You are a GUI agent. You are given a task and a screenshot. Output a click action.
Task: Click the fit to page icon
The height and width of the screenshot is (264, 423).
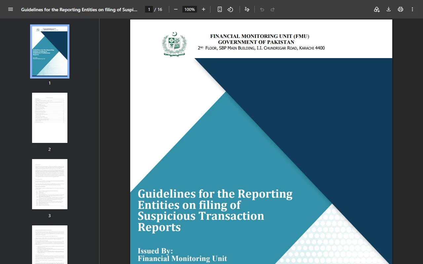point(220,9)
